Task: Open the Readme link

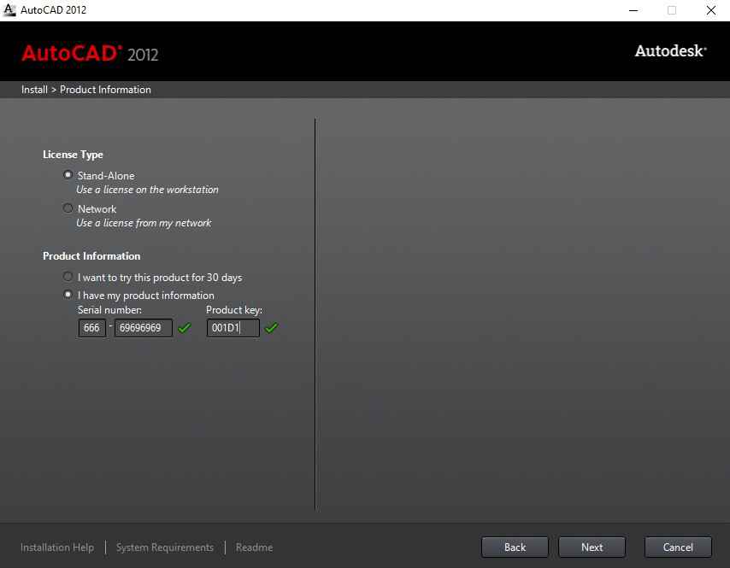Action: pyautogui.click(x=254, y=548)
